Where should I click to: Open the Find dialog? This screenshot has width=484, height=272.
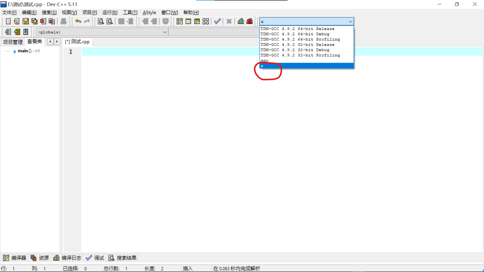(100, 21)
